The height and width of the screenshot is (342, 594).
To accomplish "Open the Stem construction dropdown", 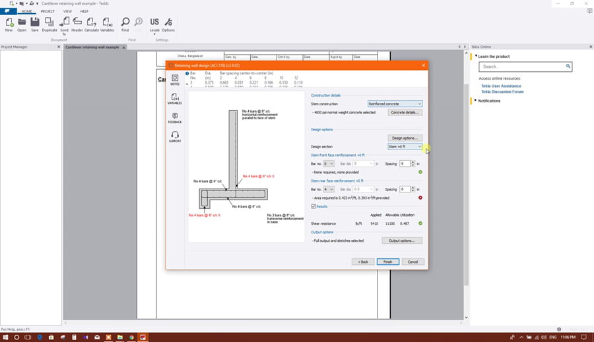I will (x=395, y=103).
